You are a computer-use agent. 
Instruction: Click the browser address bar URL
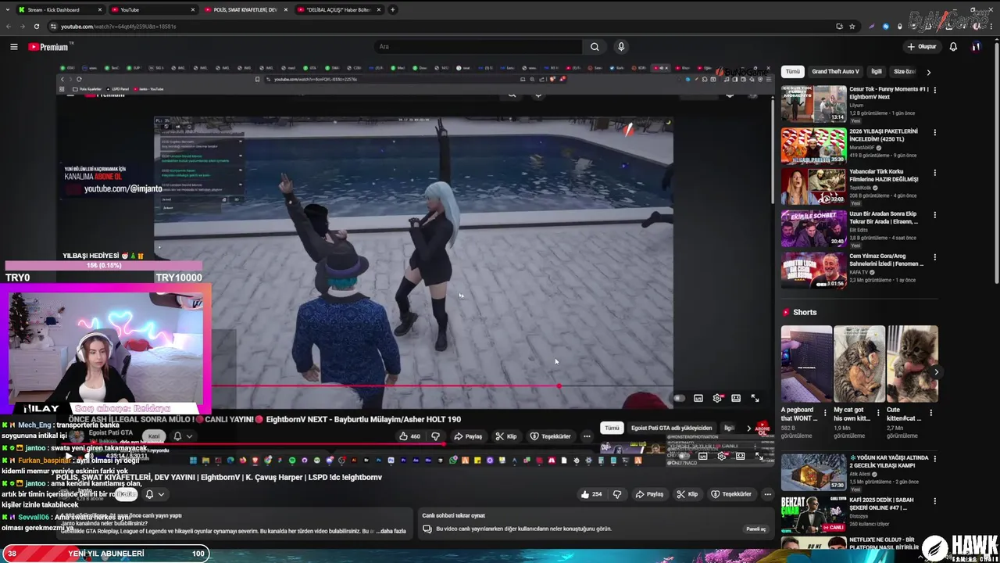[119, 27]
